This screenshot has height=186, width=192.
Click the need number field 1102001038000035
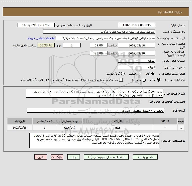137,25
